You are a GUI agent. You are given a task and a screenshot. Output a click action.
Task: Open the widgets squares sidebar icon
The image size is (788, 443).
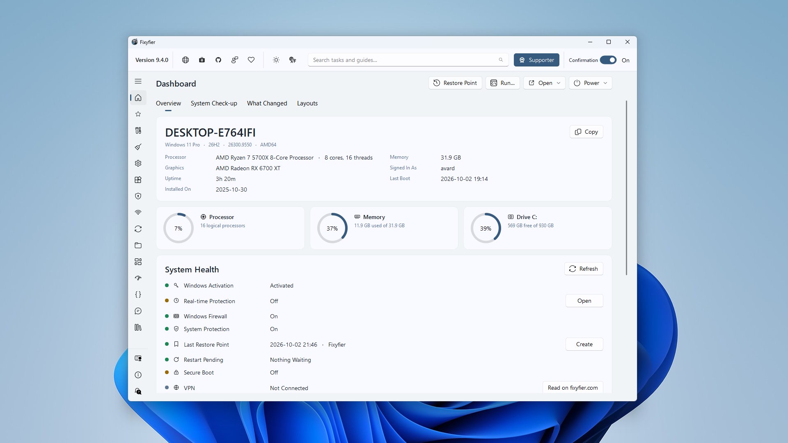pyautogui.click(x=138, y=262)
